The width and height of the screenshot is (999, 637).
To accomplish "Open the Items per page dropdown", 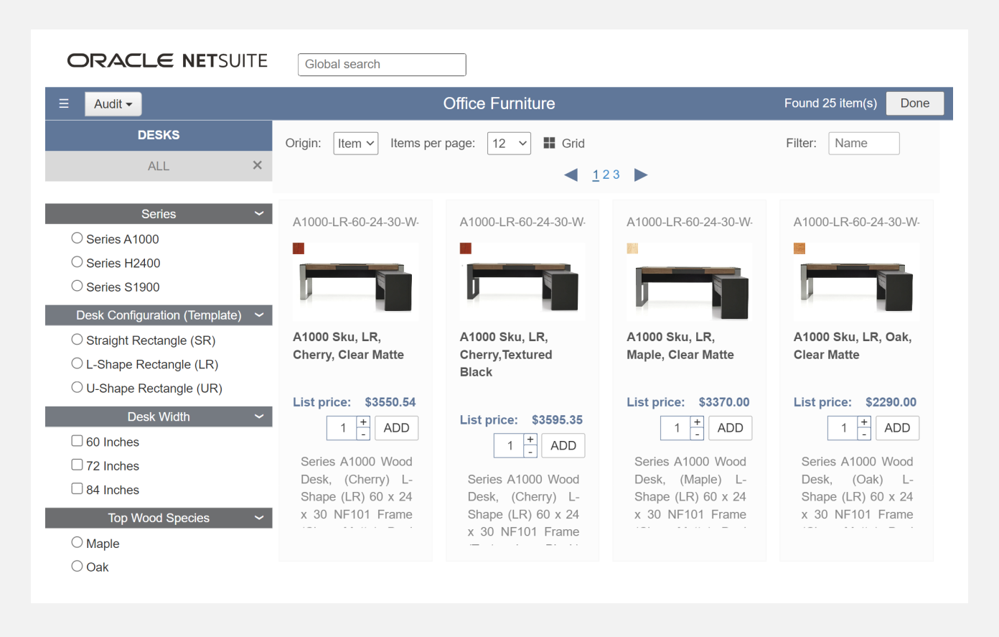I will tap(509, 144).
